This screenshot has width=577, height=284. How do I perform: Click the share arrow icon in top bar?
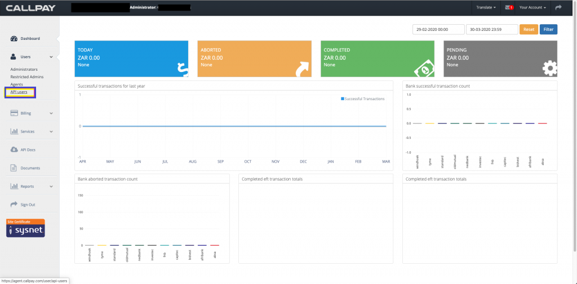[558, 8]
